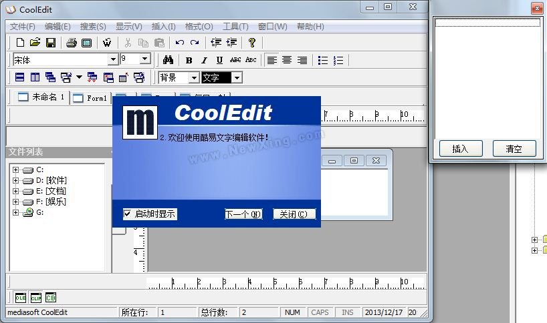Viewport: 547px width, 323px height.
Task: Center-align the text
Action: pos(287,60)
